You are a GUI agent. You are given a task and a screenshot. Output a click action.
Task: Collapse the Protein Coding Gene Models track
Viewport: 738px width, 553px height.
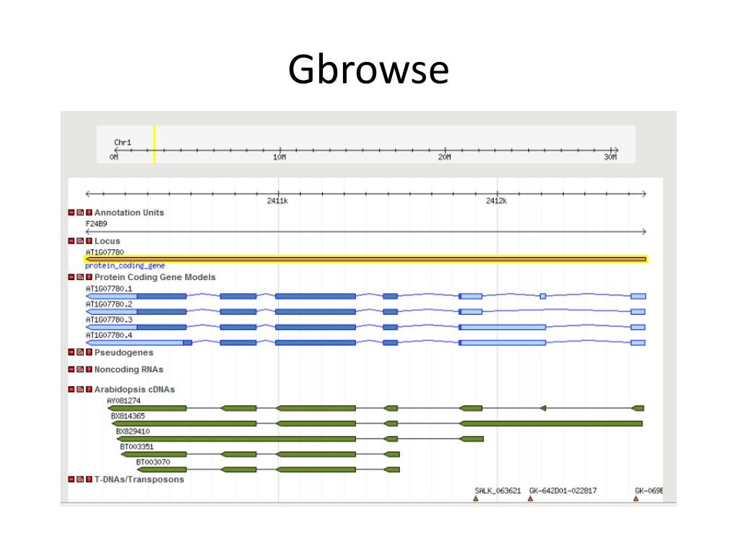coord(71,277)
